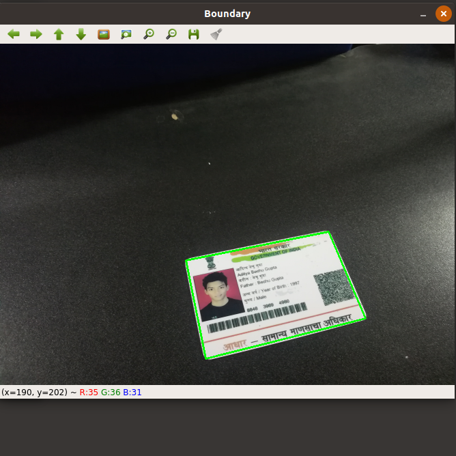
Task: Click the portrait photo on the ID card
Action: point(218,294)
